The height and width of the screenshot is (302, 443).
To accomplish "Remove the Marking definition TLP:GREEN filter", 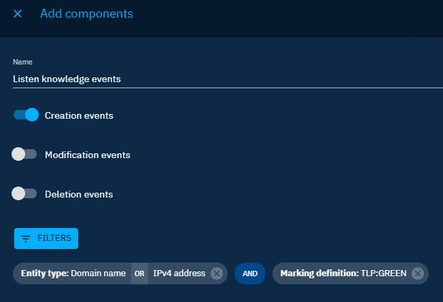I will click(418, 273).
